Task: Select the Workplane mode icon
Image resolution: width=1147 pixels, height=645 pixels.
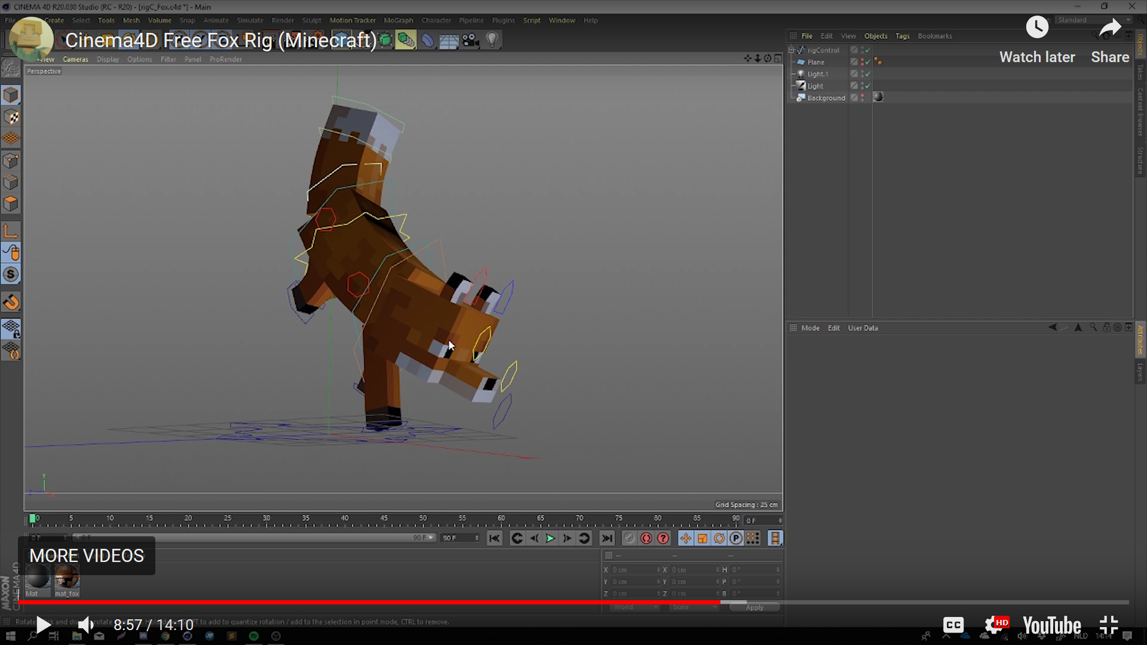Action: [x=11, y=139]
